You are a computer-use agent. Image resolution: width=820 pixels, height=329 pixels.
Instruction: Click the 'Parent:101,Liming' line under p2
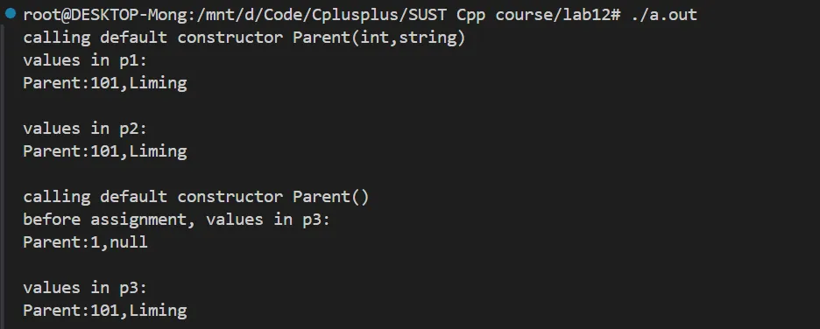(x=105, y=151)
